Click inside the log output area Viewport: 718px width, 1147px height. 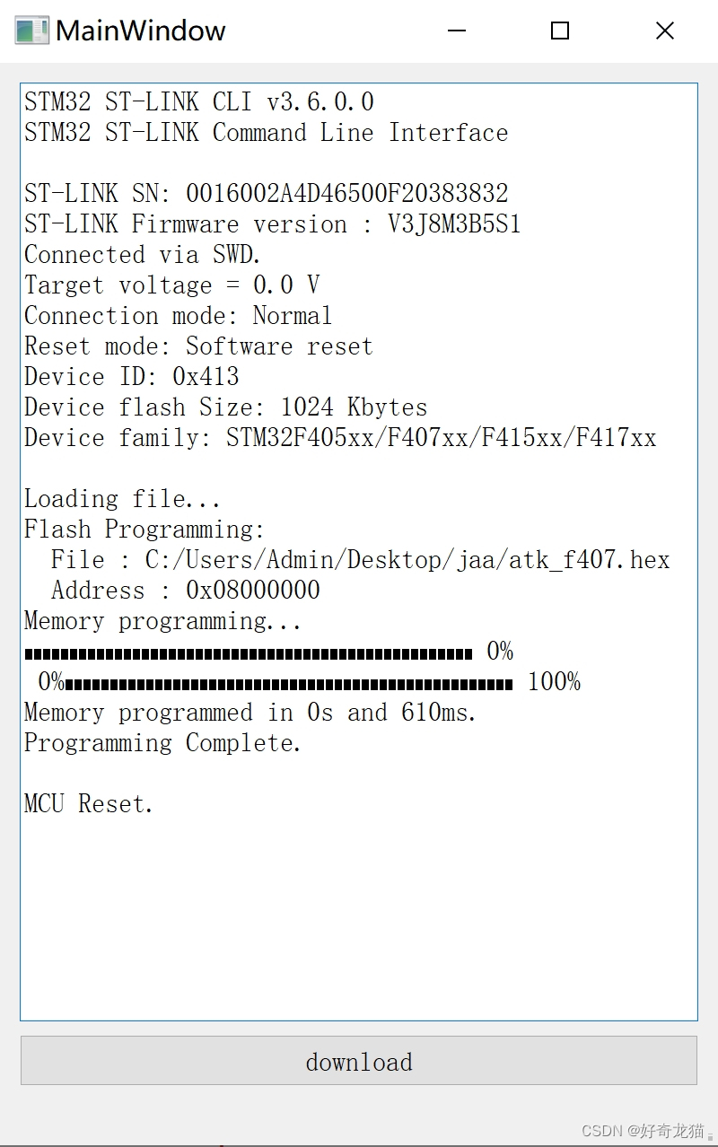pos(359,897)
